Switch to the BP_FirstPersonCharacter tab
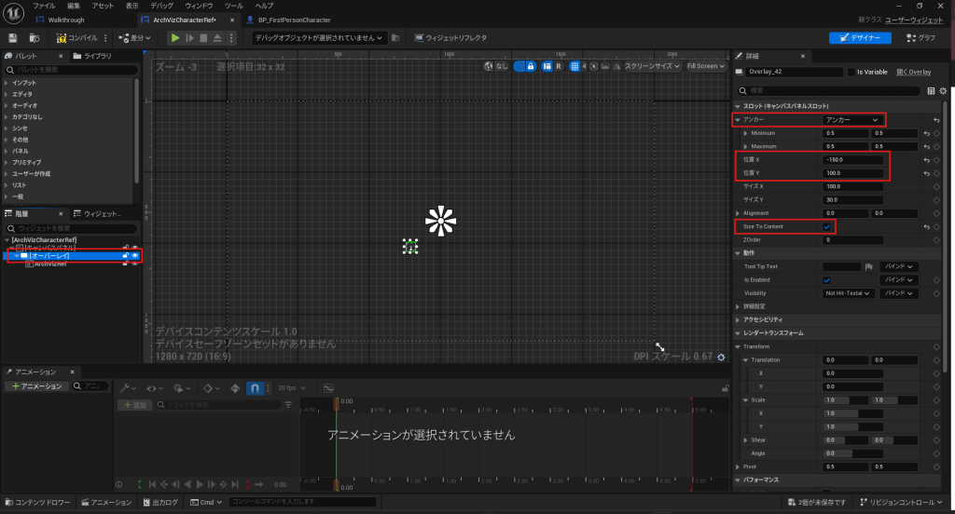The height and width of the screenshot is (514, 955). pyautogui.click(x=288, y=20)
